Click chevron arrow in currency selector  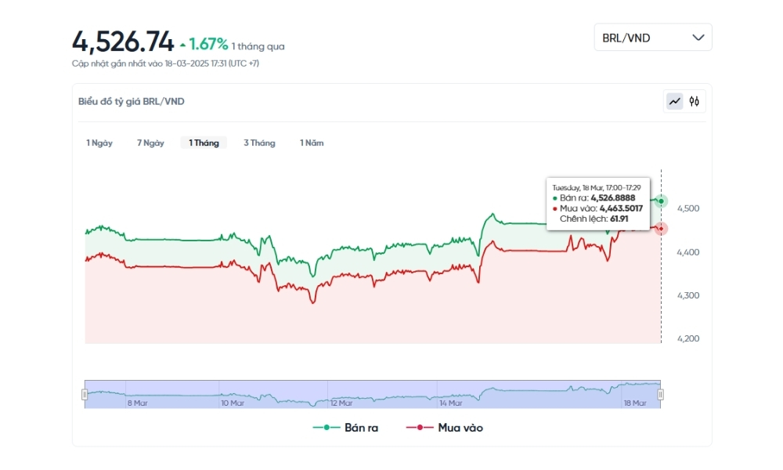pyautogui.click(x=698, y=38)
